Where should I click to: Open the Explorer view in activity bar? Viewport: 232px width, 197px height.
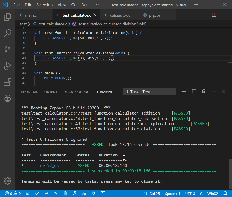click(x=7, y=17)
